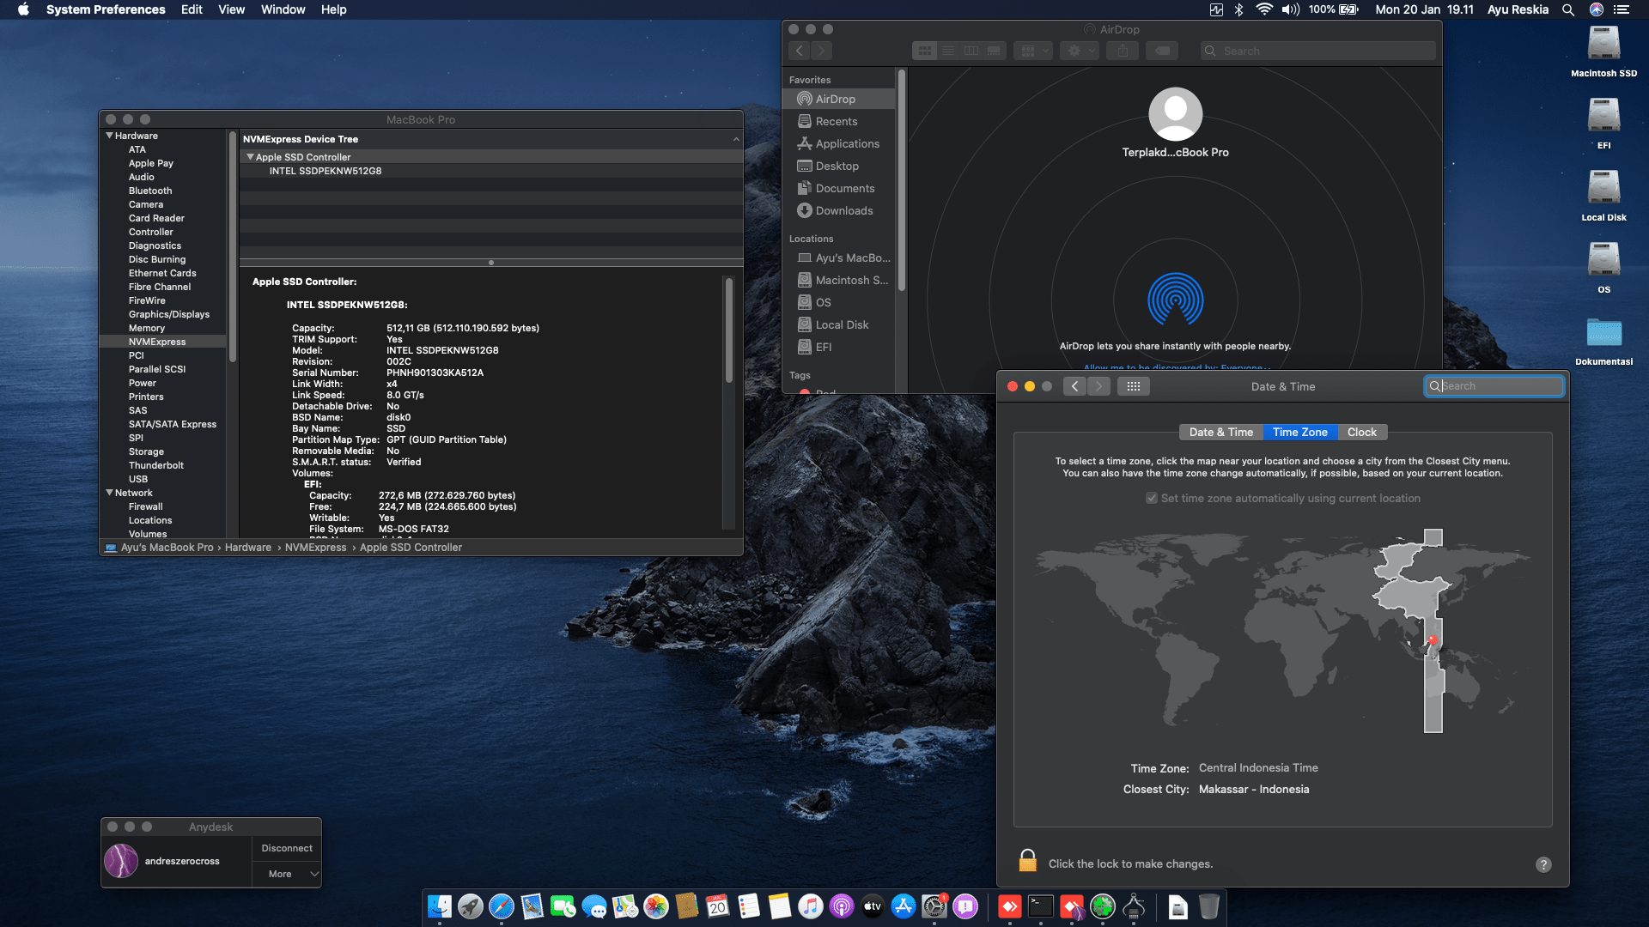Open Terminal from the Dock

(1041, 906)
